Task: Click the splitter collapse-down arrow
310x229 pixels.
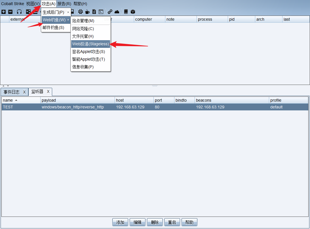Action: [x=8, y=86]
